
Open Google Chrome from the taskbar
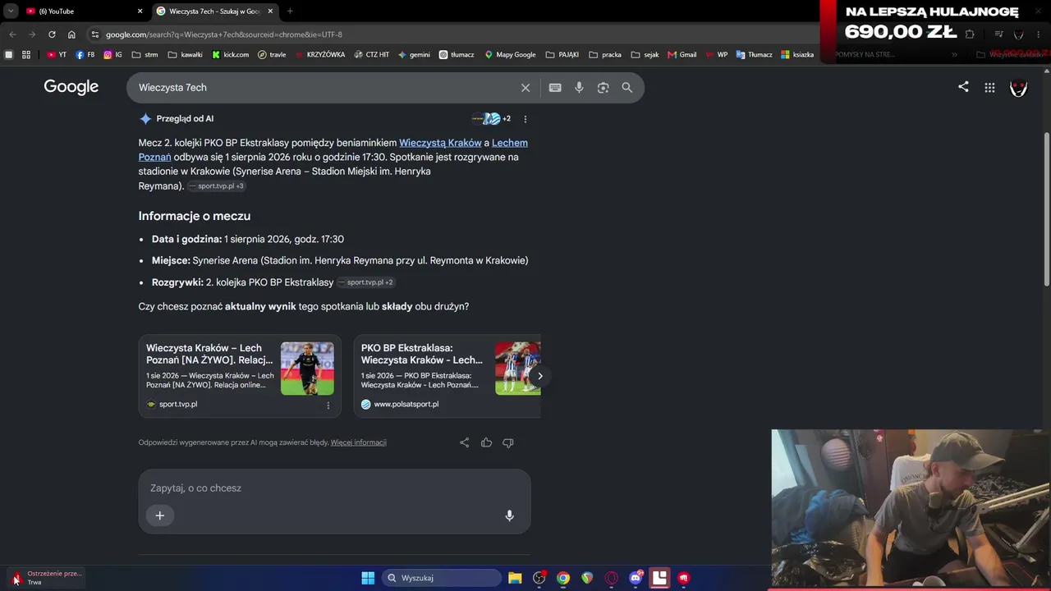tap(563, 578)
